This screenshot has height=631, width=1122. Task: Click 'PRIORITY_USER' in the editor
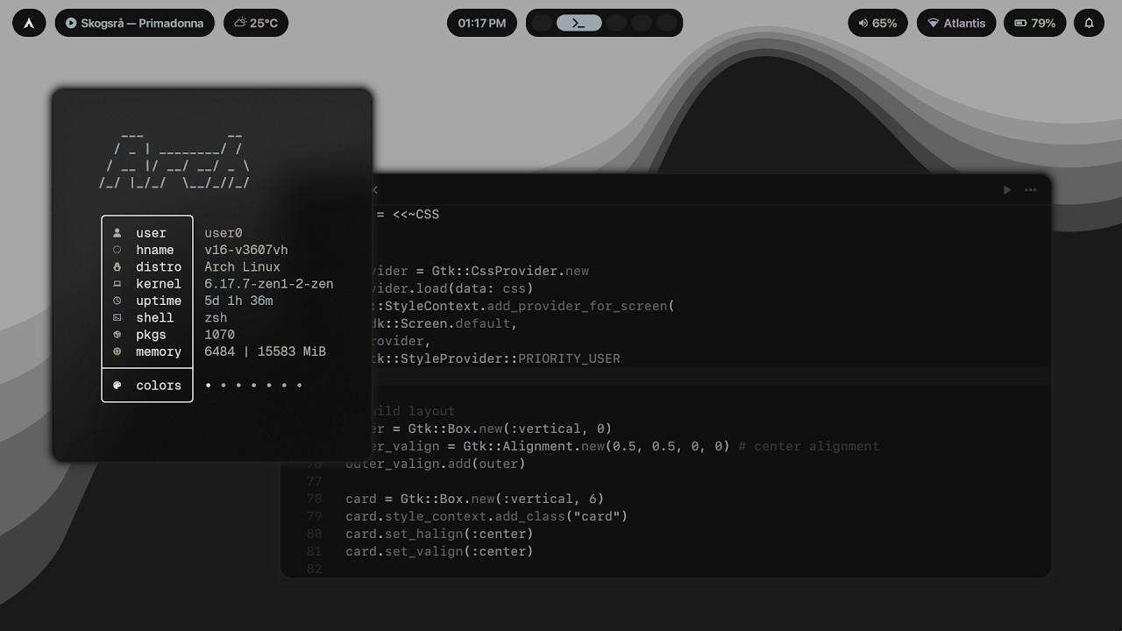(569, 358)
